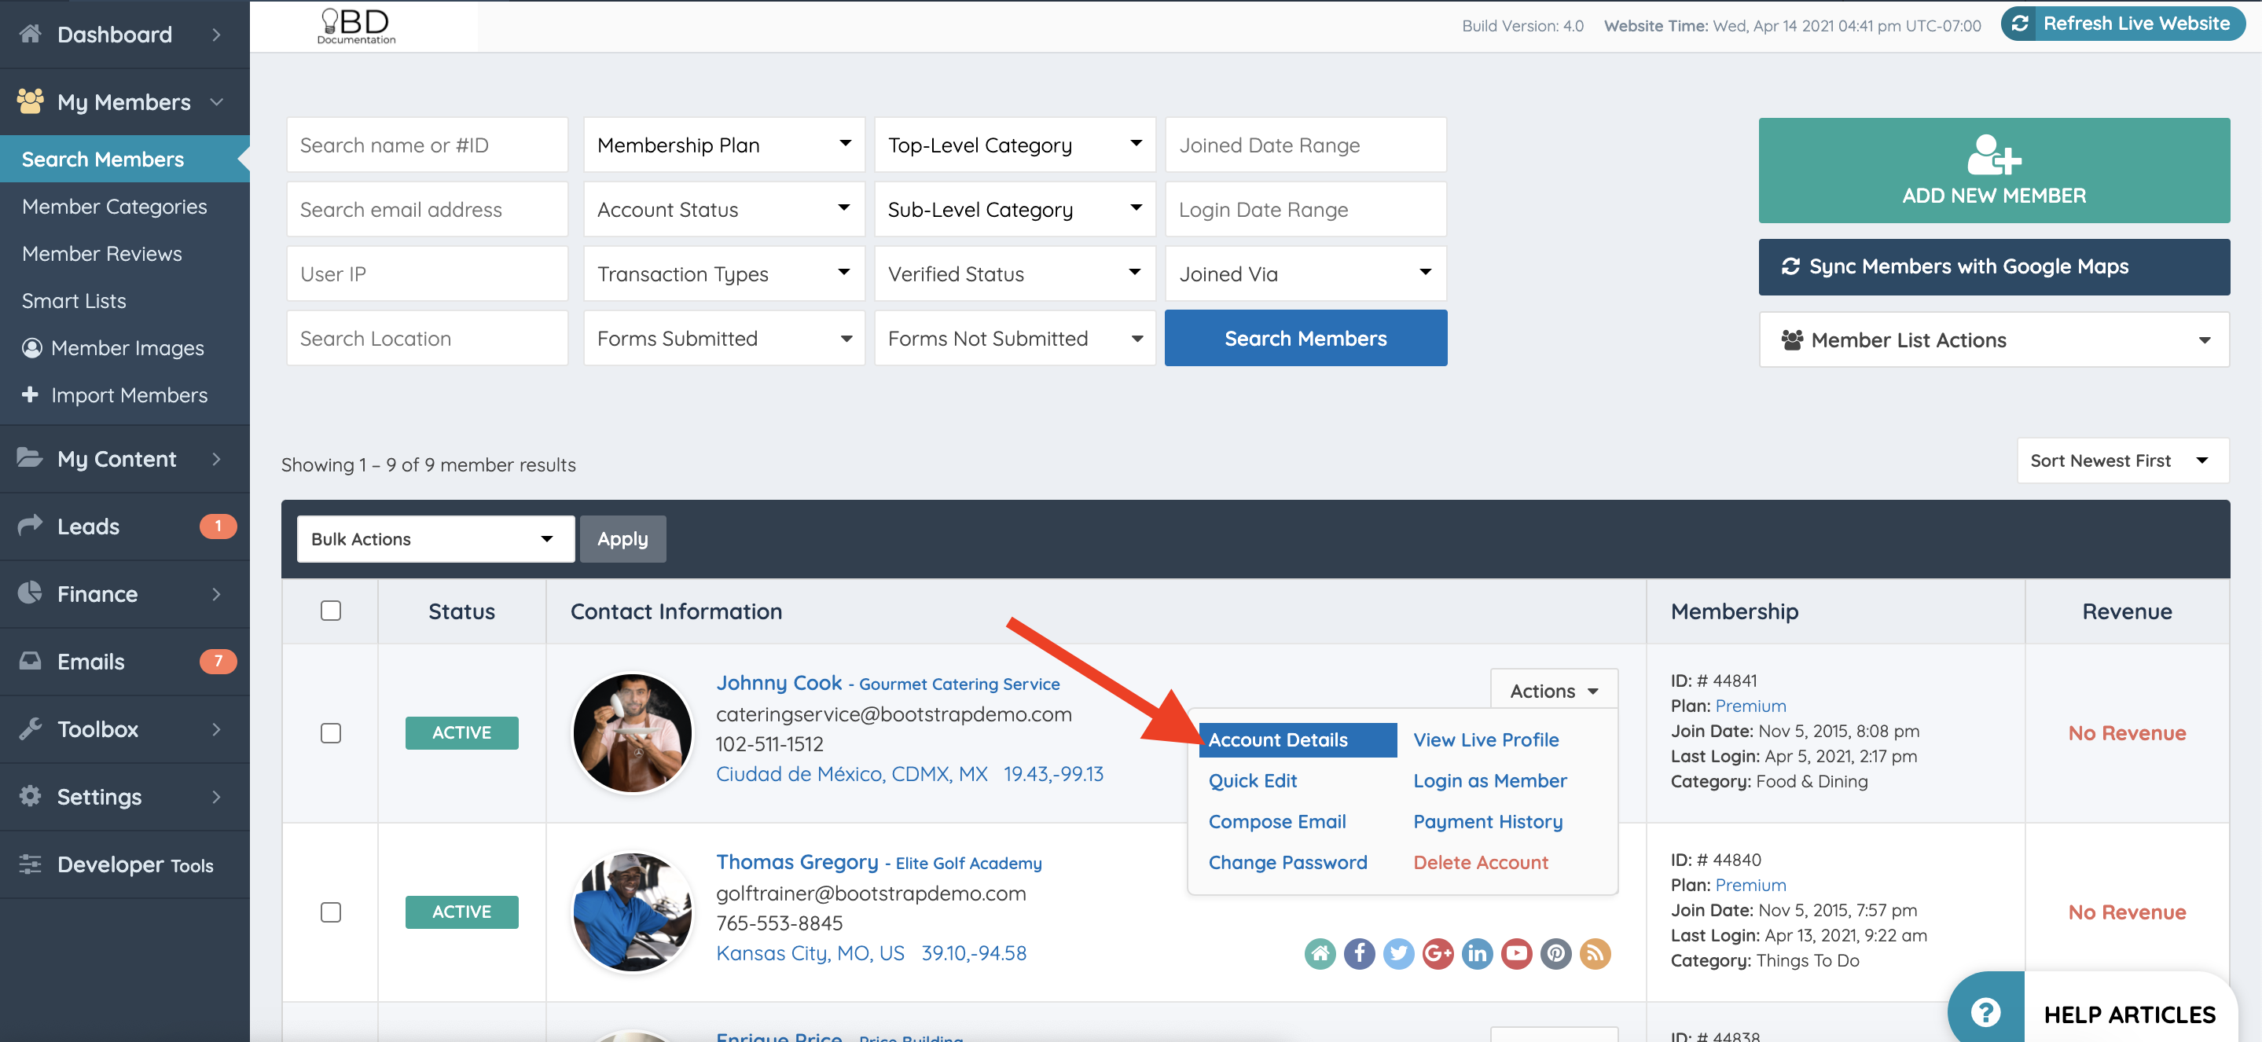
Task: Open the LinkedIn icon for Thomas Gregory
Action: point(1477,953)
